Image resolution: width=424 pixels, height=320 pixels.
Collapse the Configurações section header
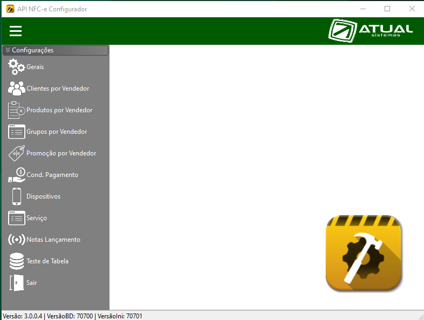click(56, 50)
